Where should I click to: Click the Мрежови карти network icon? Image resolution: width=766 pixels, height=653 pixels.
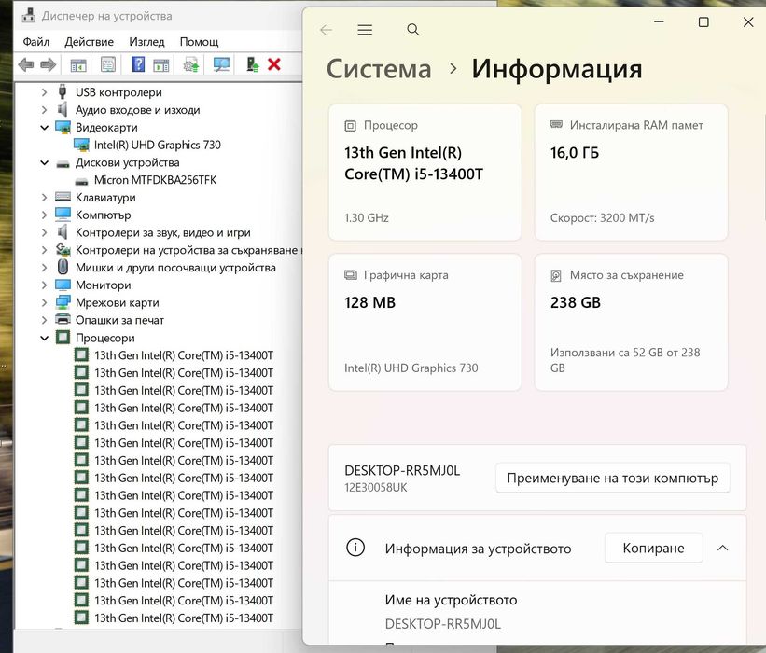63,302
